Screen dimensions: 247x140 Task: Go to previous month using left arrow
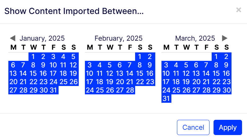[x=12, y=38]
